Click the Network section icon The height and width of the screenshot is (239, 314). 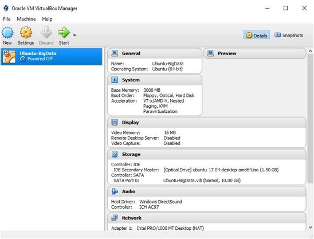point(115,218)
